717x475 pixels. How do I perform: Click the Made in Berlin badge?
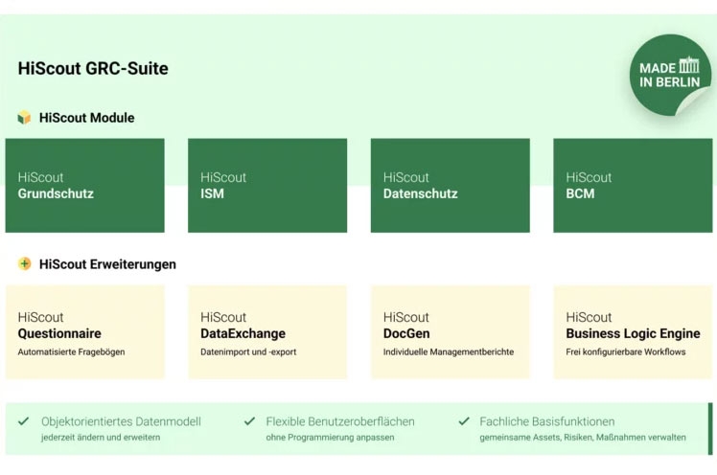(670, 75)
